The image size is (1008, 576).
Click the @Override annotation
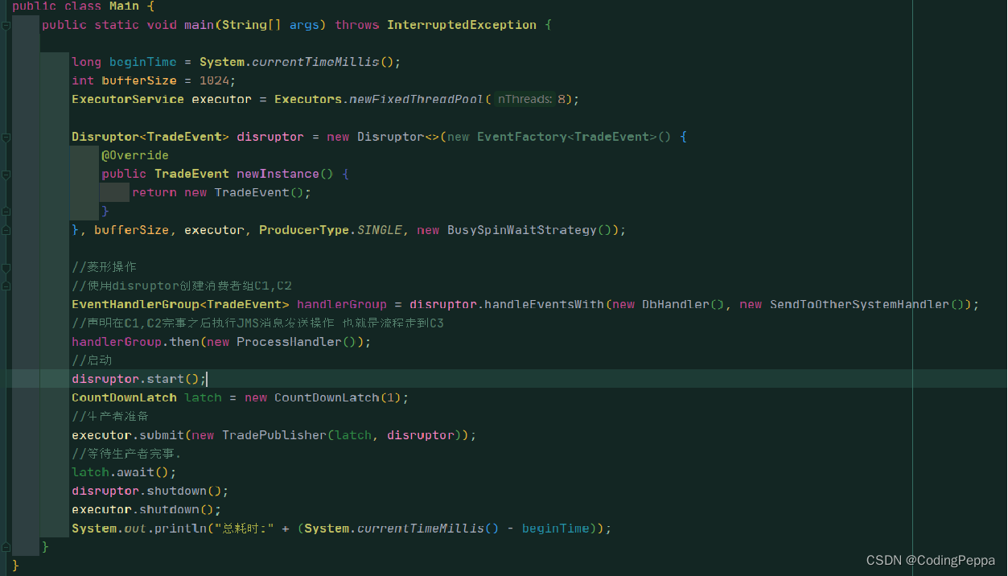(135, 155)
